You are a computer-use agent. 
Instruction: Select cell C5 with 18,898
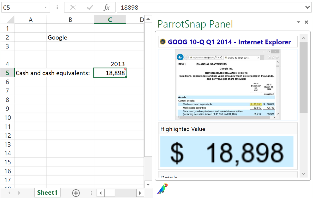[110, 73]
